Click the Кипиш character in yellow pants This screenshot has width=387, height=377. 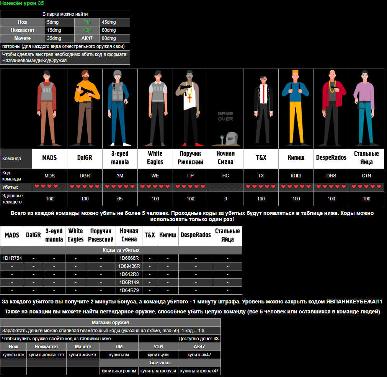(x=296, y=108)
